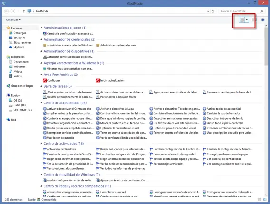Click Agregar características a Windows 8 header
The image size is (270, 204).
[x=74, y=63]
